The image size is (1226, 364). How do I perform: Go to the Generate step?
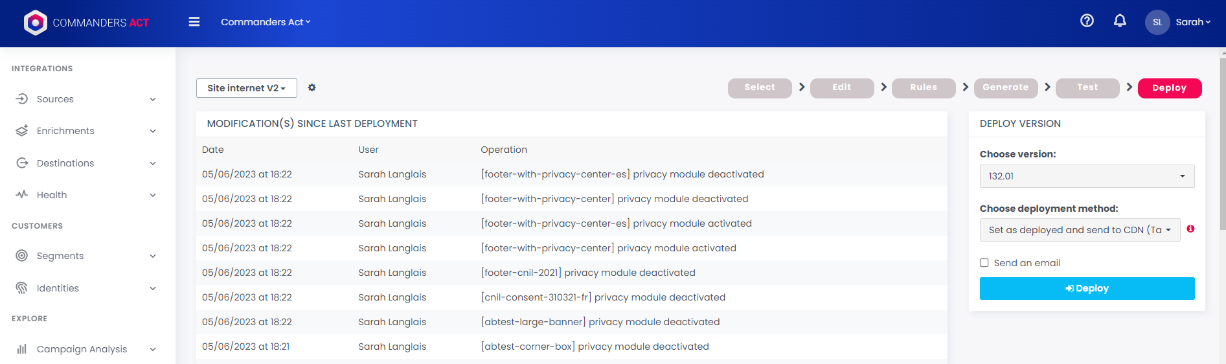(1005, 87)
